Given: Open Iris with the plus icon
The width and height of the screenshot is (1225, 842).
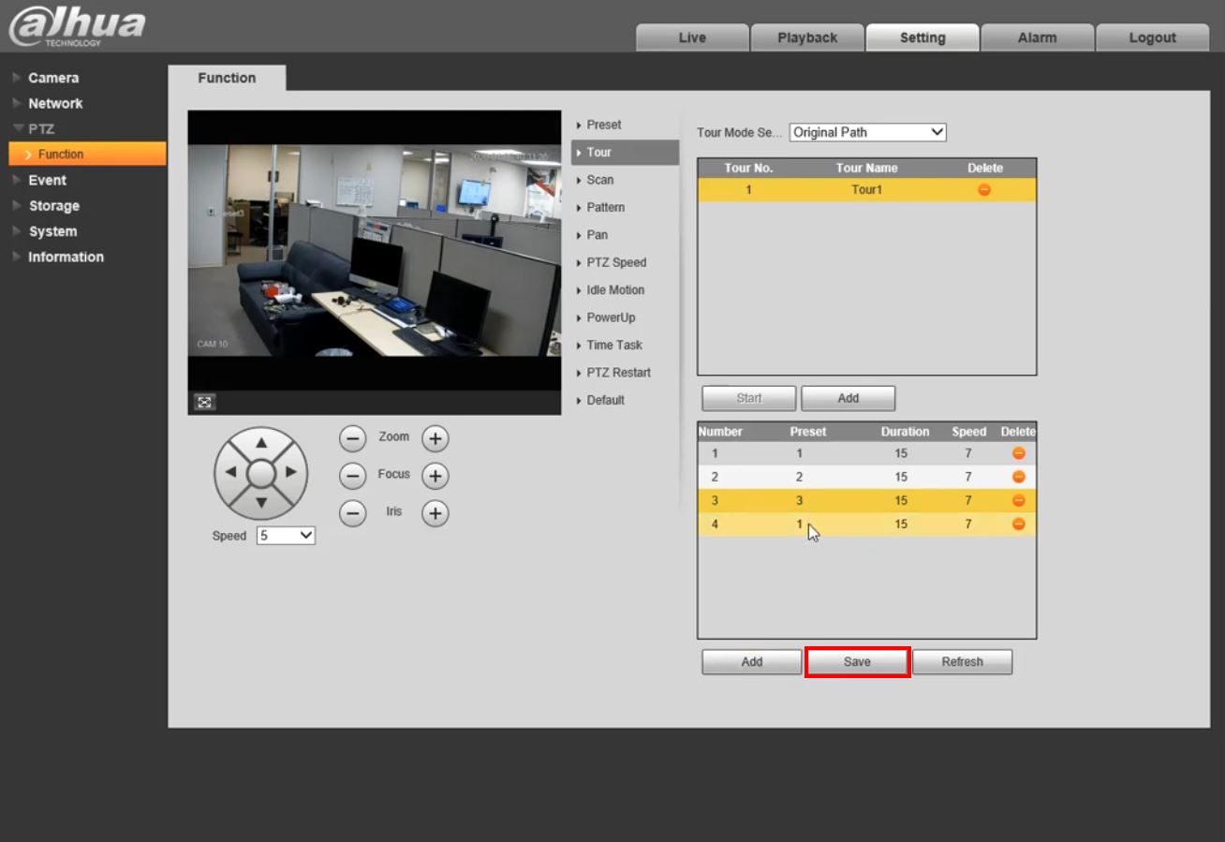Looking at the screenshot, I should click(435, 513).
